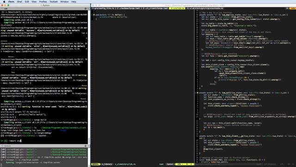Switch to vim tab 3 c_client/Cargo.toml
This screenshot has height=167, width=296.
(x=155, y=8)
